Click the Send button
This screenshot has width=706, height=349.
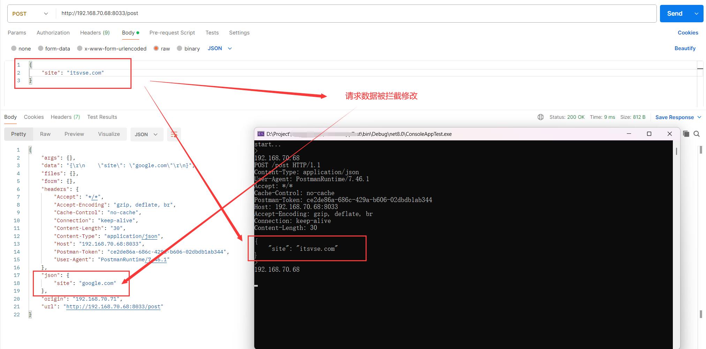(675, 14)
